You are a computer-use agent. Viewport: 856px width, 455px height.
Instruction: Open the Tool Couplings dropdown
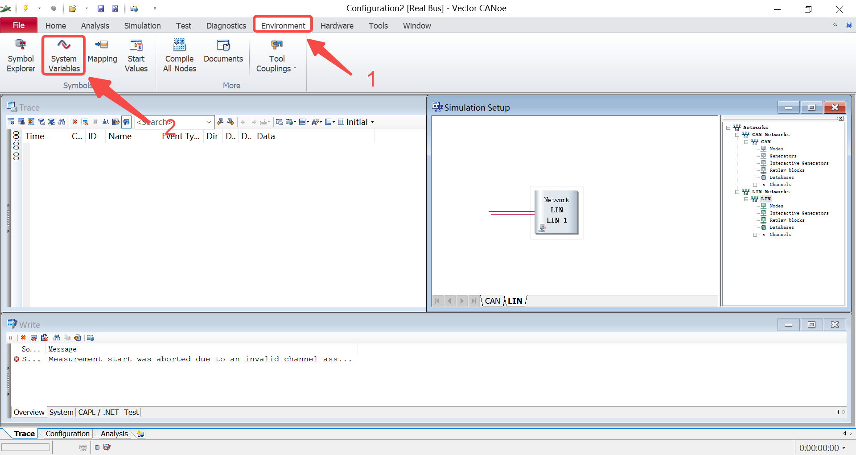(277, 56)
